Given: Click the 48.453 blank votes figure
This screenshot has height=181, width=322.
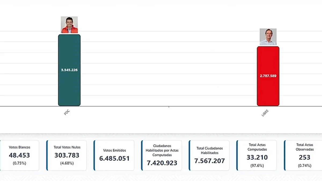Looking at the screenshot, I should click(x=20, y=156).
